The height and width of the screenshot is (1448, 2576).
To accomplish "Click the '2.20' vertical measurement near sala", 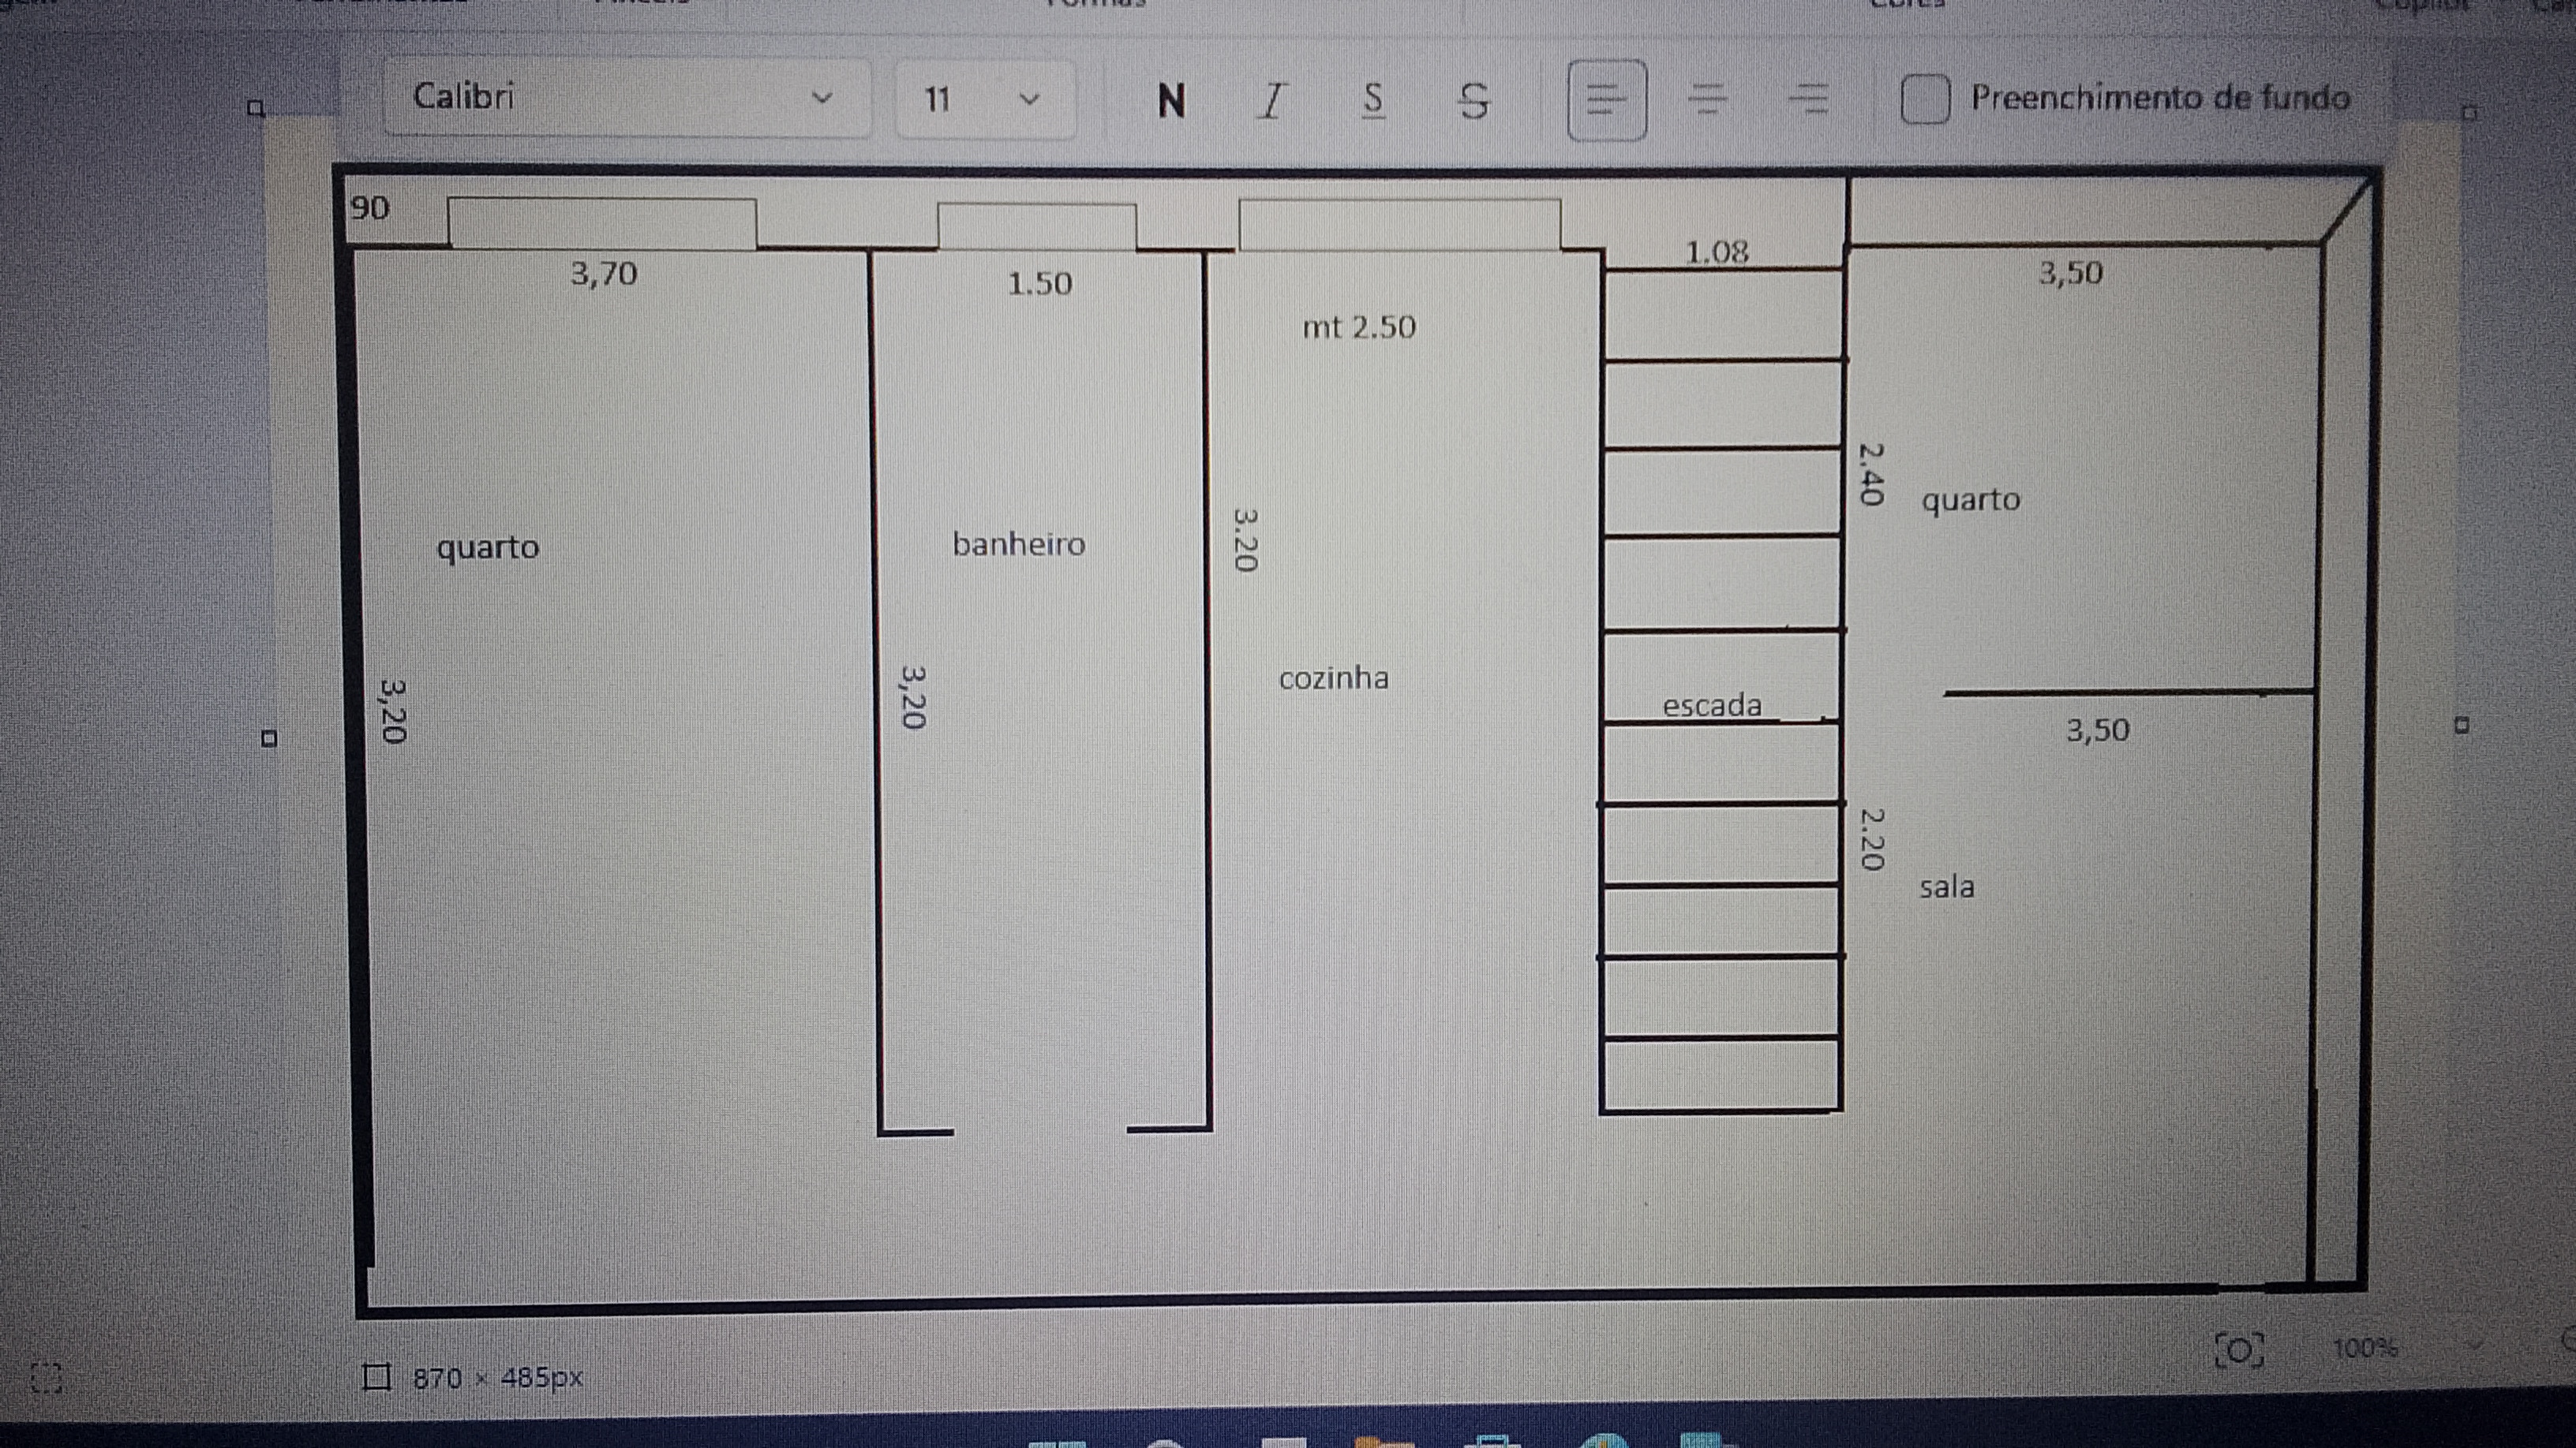I will 1871,838.
